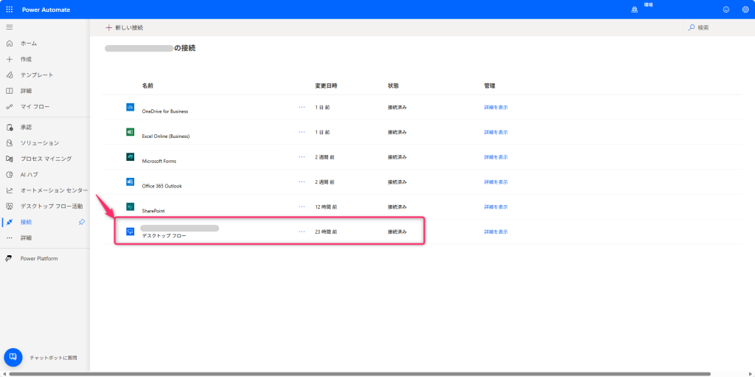Click the ホーム house icon
This screenshot has width=755, height=377.
(x=9, y=44)
